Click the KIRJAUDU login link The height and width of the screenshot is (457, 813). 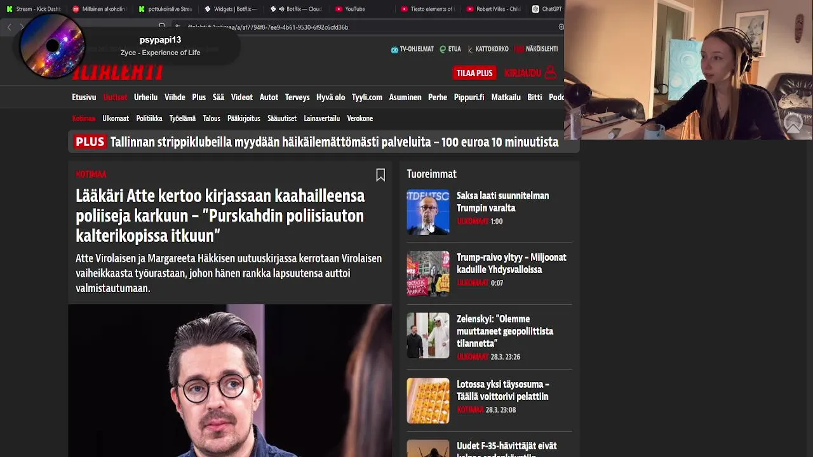point(523,73)
